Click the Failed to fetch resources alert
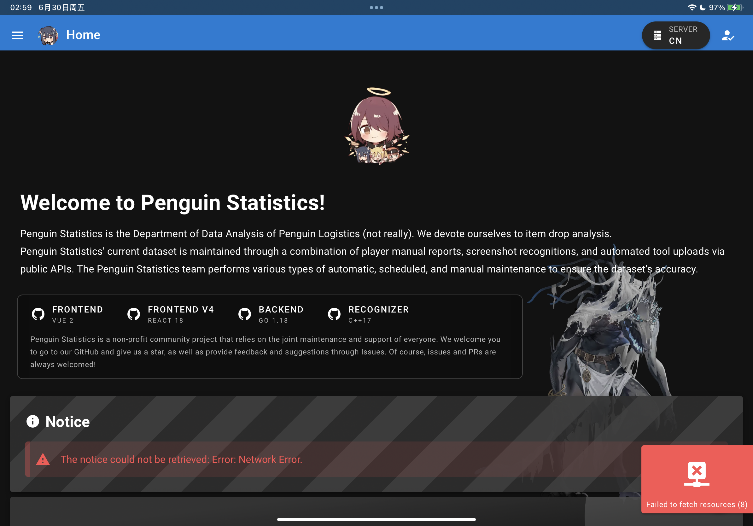This screenshot has height=526, width=753. pyautogui.click(x=697, y=479)
